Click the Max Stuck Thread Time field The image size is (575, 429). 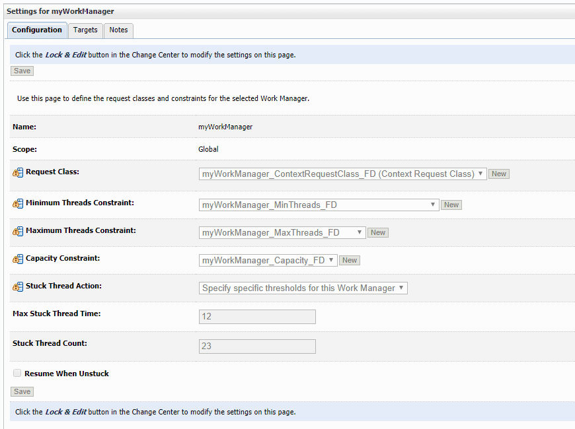click(257, 317)
